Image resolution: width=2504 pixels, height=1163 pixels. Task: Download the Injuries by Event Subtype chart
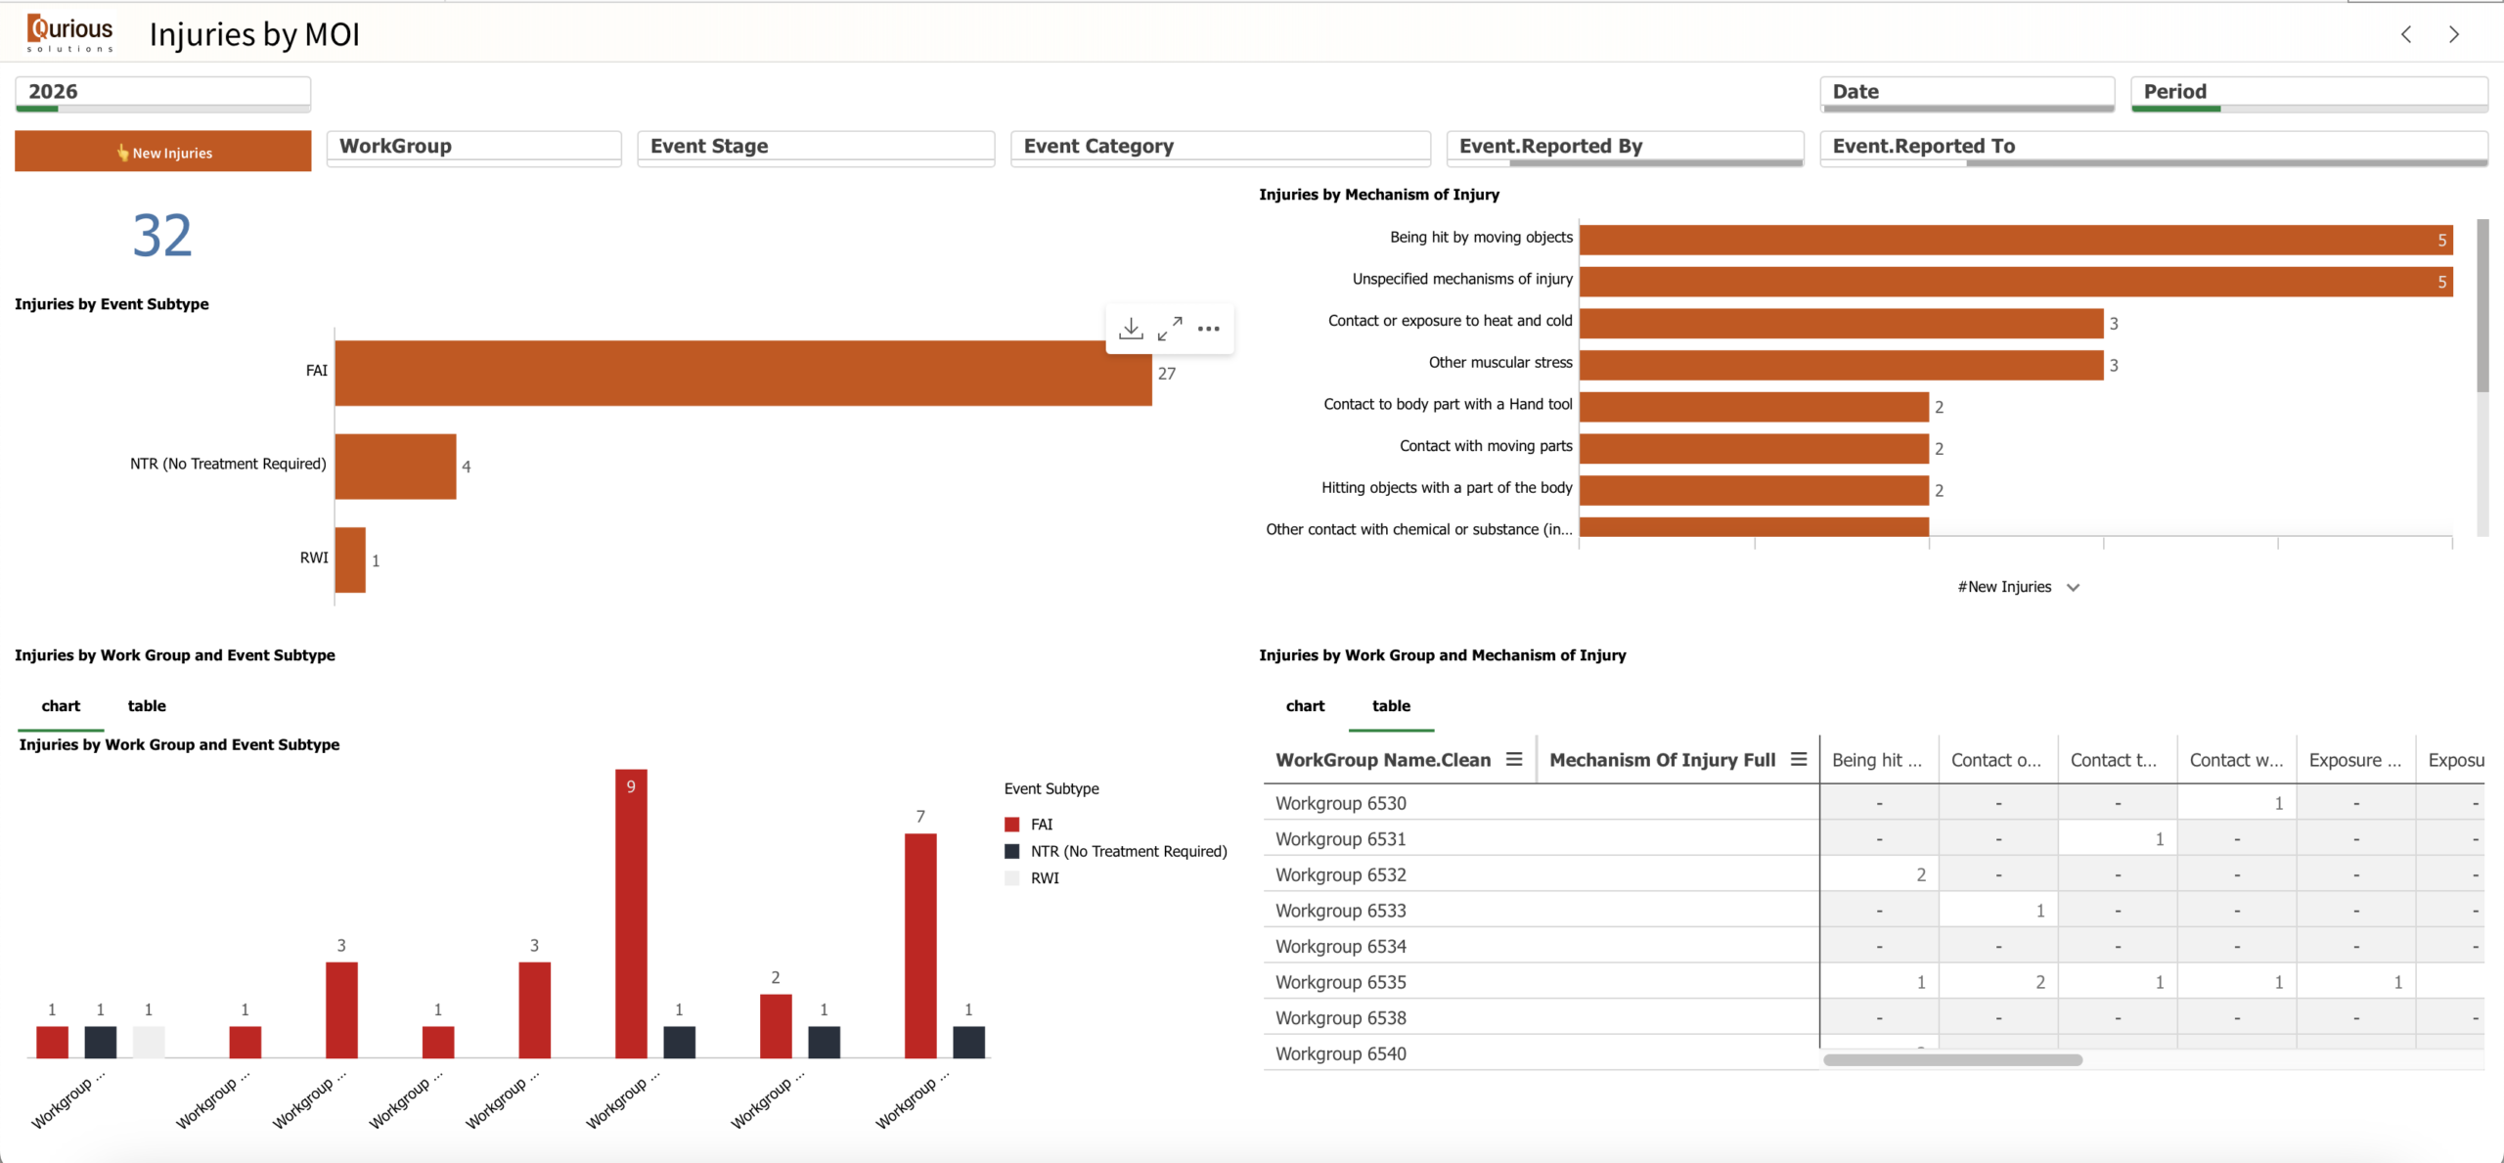(x=1131, y=329)
